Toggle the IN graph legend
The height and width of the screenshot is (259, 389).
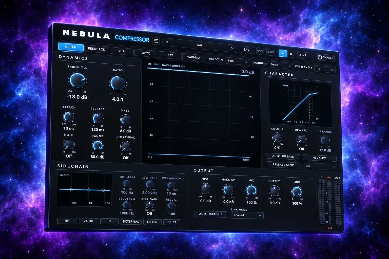149,64
